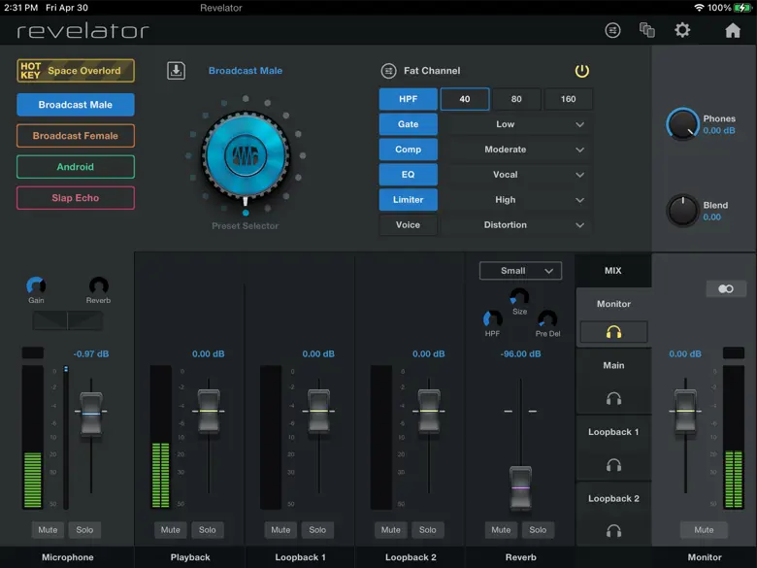Click the Loopback 1 headphones icon
Viewport: 757px width, 568px height.
(613, 465)
